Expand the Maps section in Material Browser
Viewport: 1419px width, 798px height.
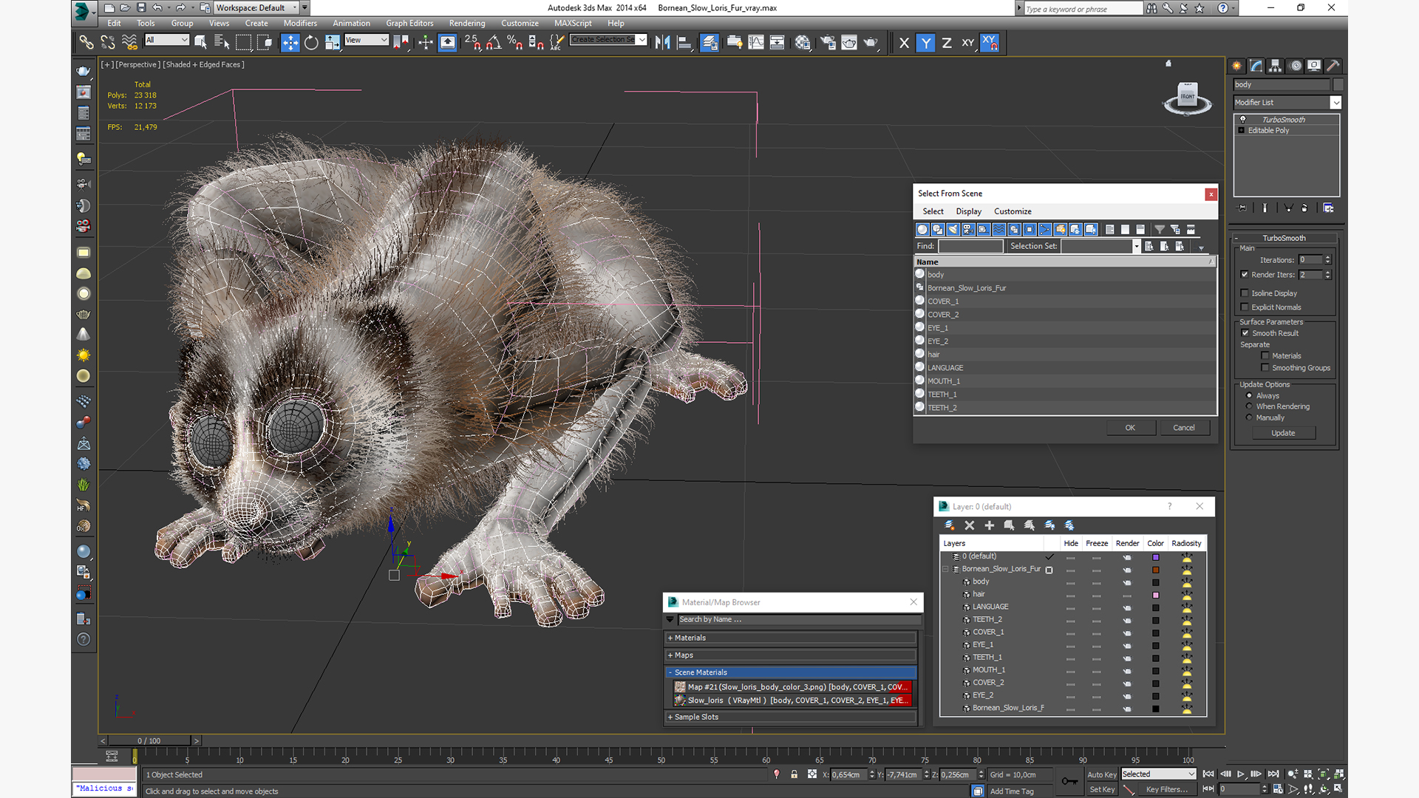tap(790, 655)
